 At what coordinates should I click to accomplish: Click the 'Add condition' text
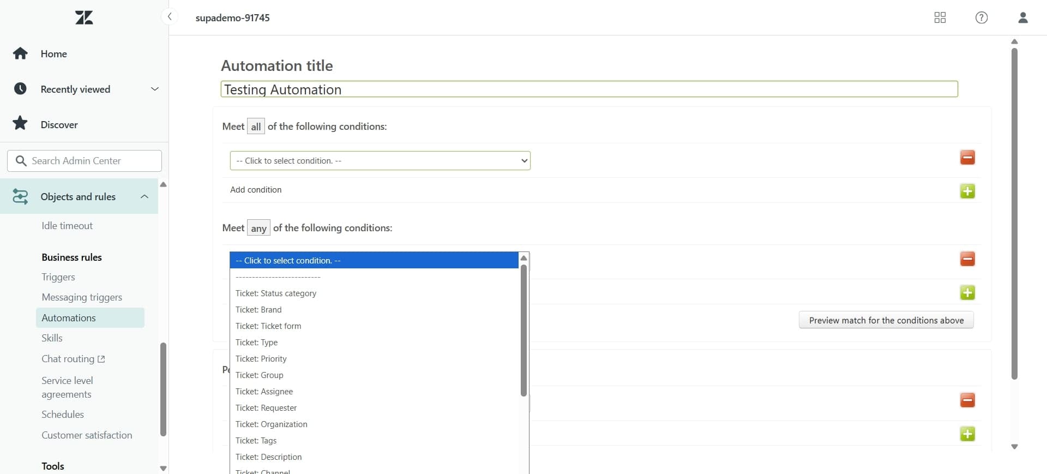(256, 190)
